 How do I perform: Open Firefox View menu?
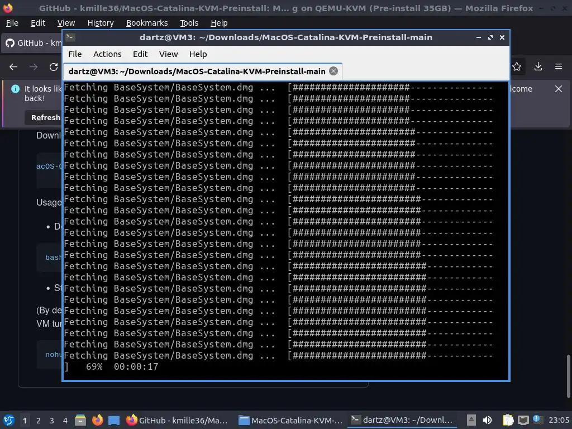[66, 23]
